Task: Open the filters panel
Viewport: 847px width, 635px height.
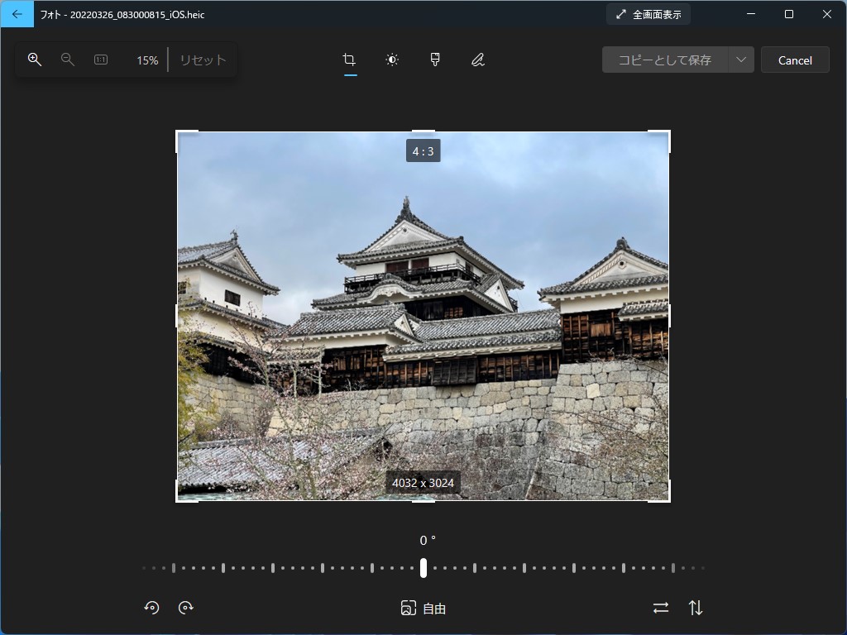Action: click(434, 59)
